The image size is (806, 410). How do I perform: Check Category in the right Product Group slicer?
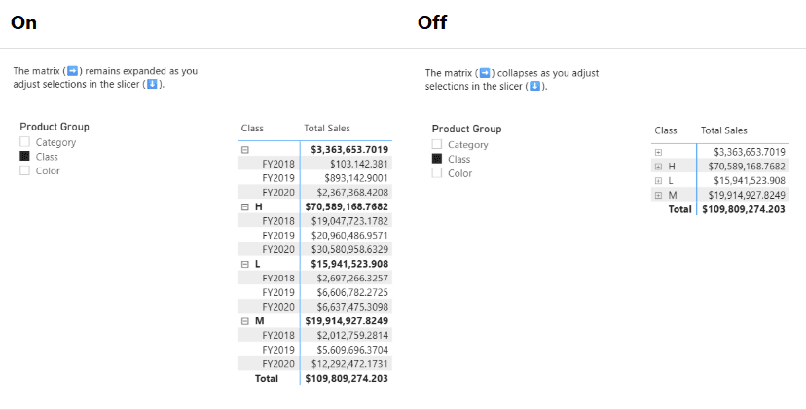(x=437, y=144)
